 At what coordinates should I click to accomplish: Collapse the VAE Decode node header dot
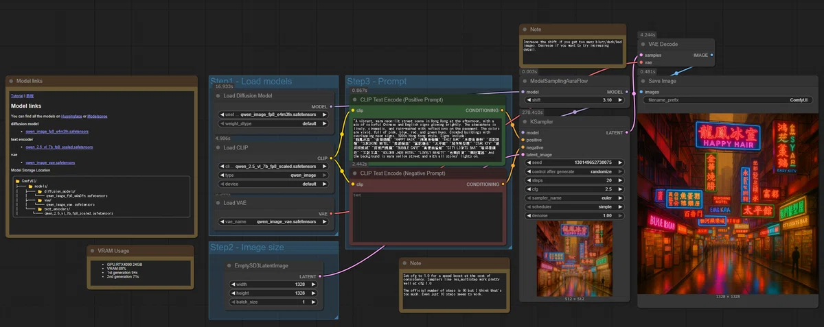click(x=643, y=44)
